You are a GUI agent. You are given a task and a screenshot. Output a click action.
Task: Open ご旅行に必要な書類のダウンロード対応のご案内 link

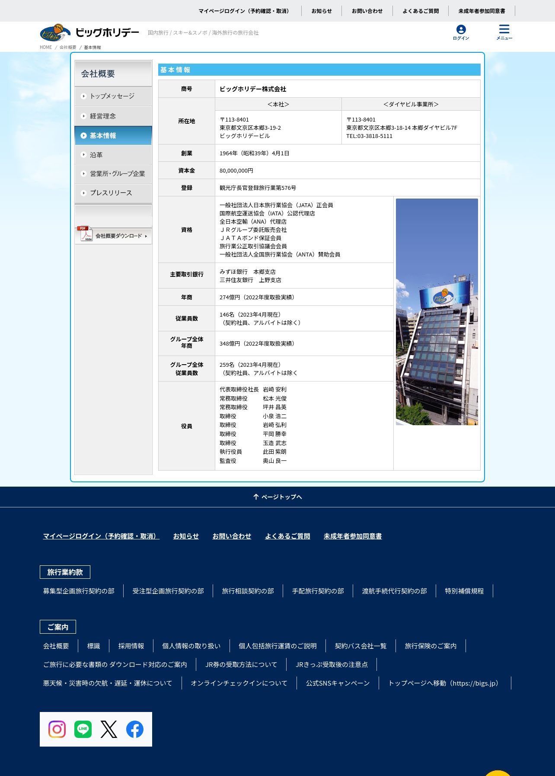115,664
